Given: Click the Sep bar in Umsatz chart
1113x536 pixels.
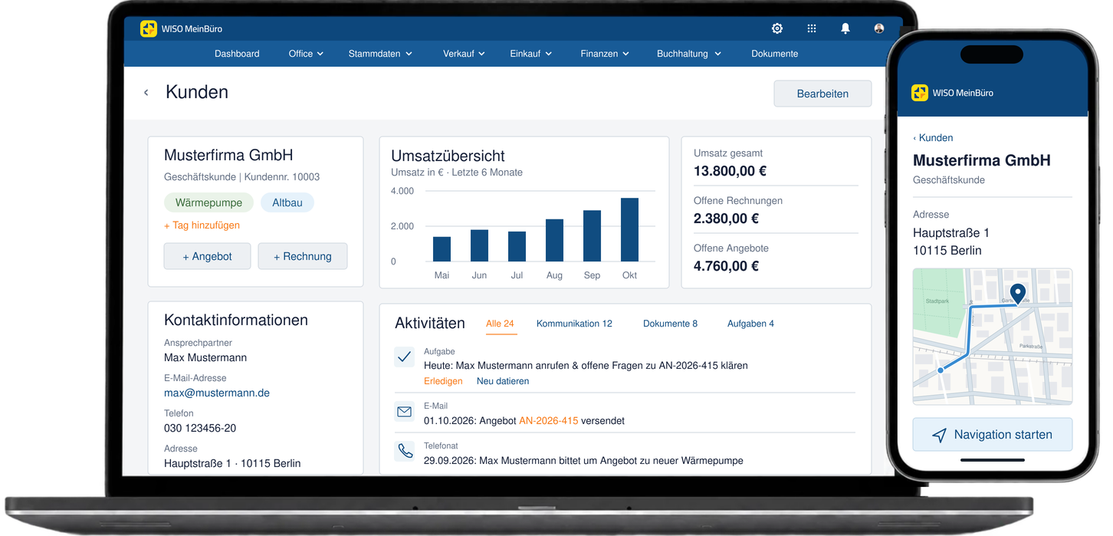Looking at the screenshot, I should click(x=592, y=236).
